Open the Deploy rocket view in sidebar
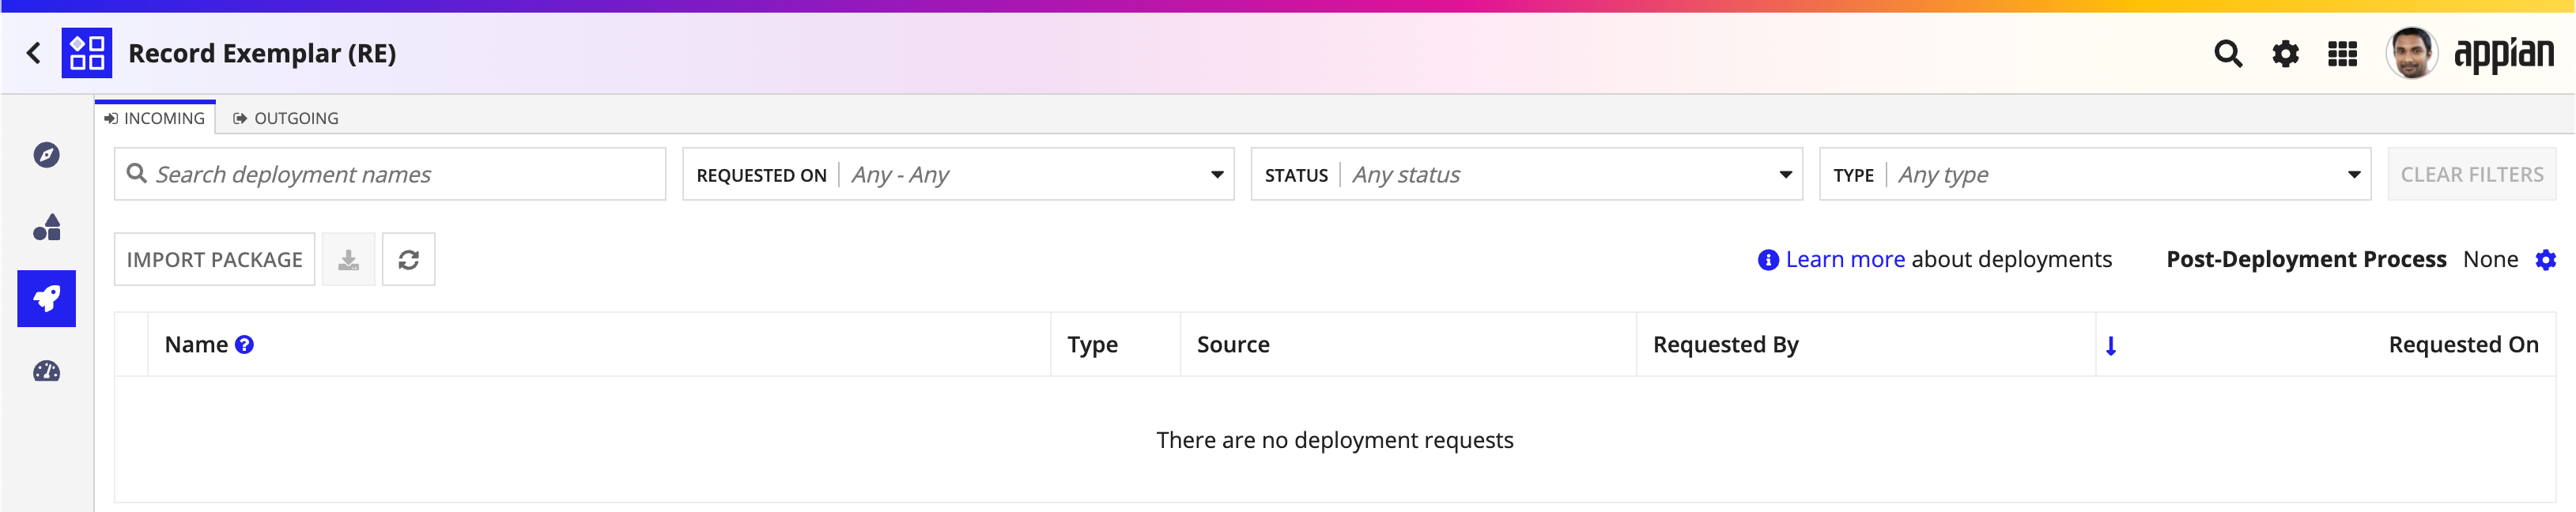This screenshot has width=2576, height=512. point(47,298)
